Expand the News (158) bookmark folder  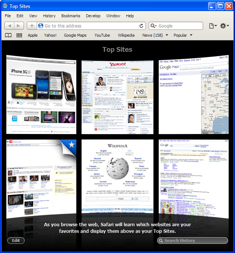point(155,35)
